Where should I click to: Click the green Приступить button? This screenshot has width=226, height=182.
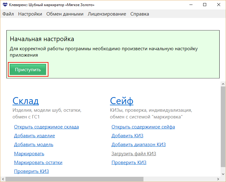[28, 70]
